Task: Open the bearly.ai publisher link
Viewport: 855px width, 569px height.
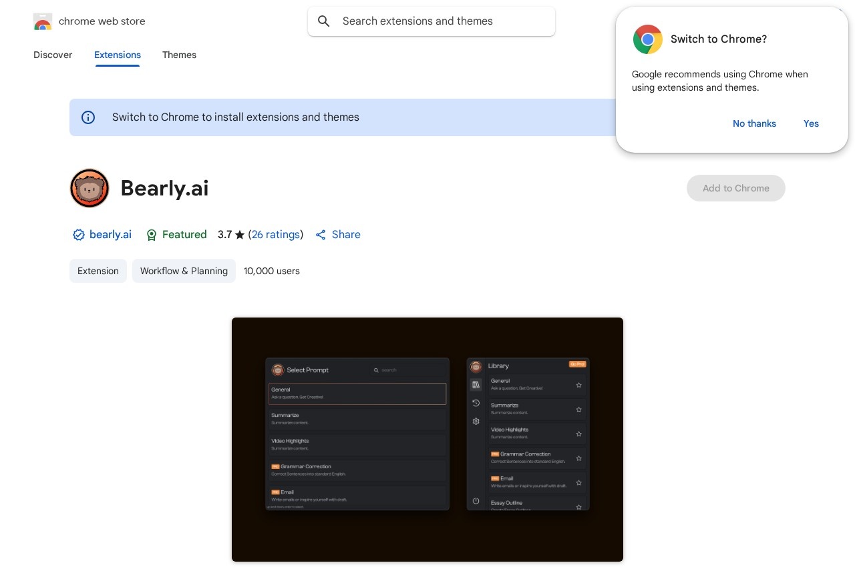Action: 110,235
